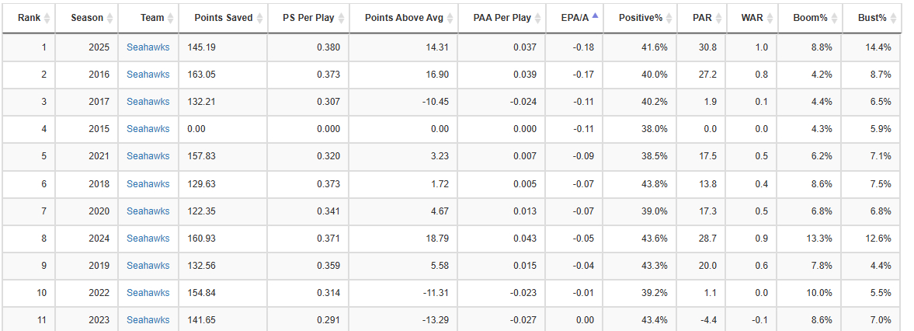Follow the 2015 season Seahawks link
The width and height of the screenshot is (914, 331).
coord(148,129)
